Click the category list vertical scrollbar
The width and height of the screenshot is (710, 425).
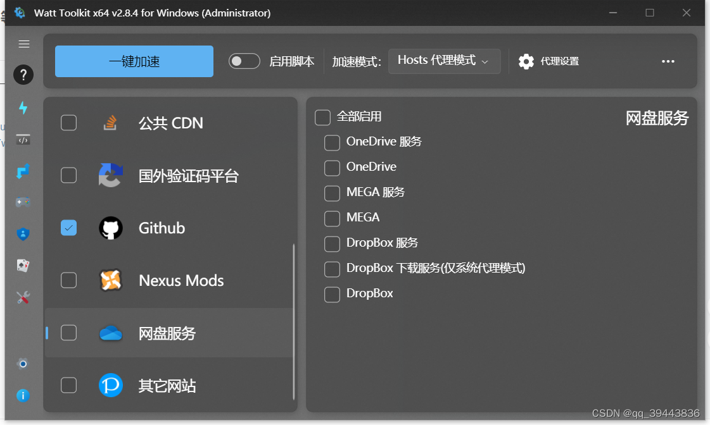click(x=294, y=322)
